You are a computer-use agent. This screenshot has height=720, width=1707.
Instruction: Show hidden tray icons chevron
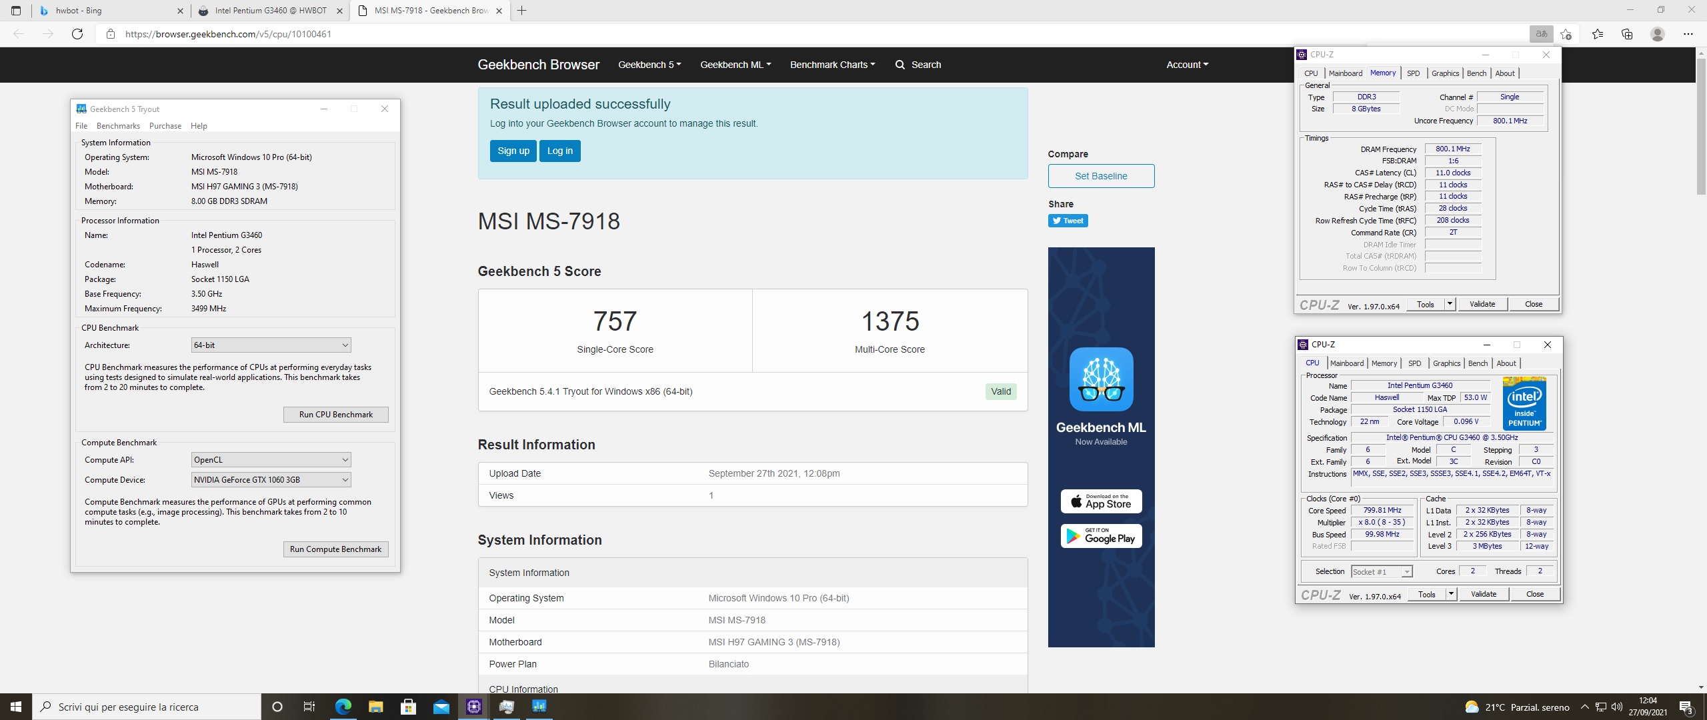coord(1585,707)
